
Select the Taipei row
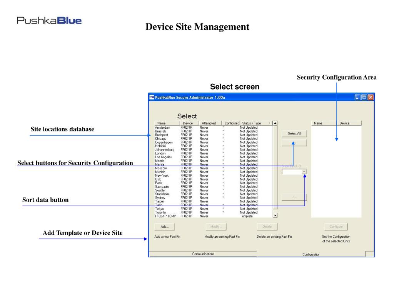[213, 201]
